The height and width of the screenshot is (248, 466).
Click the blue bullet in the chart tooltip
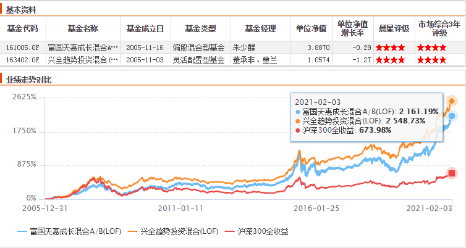coord(299,112)
